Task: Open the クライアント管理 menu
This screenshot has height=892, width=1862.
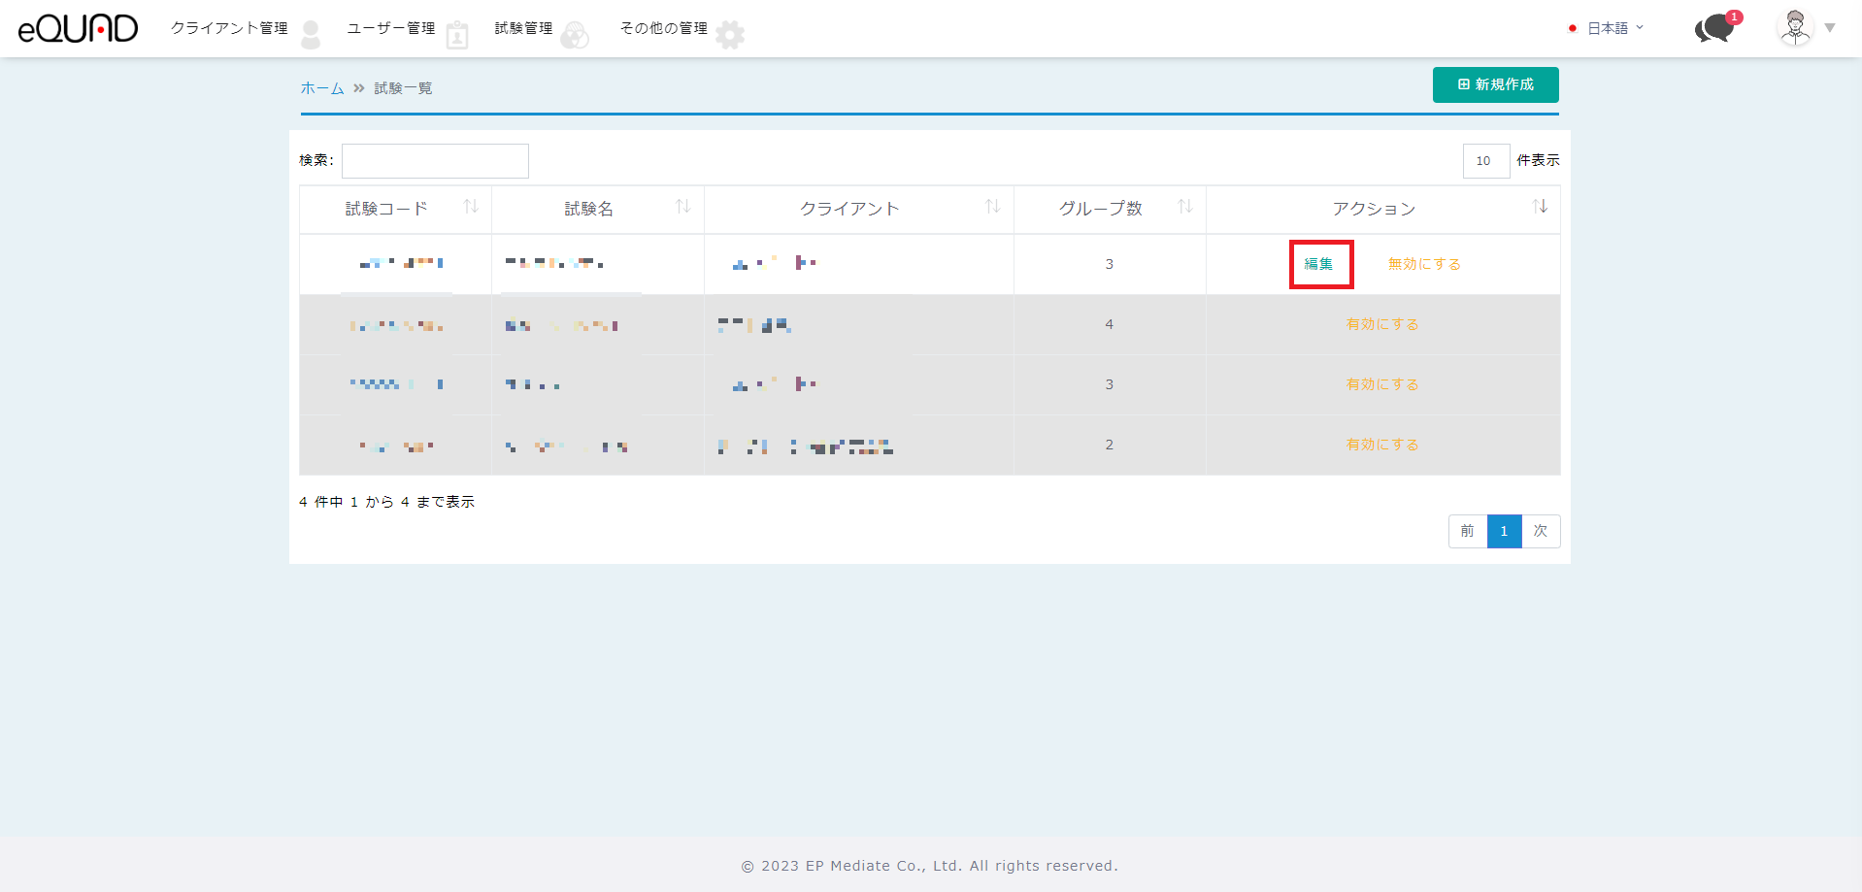Action: [x=230, y=28]
